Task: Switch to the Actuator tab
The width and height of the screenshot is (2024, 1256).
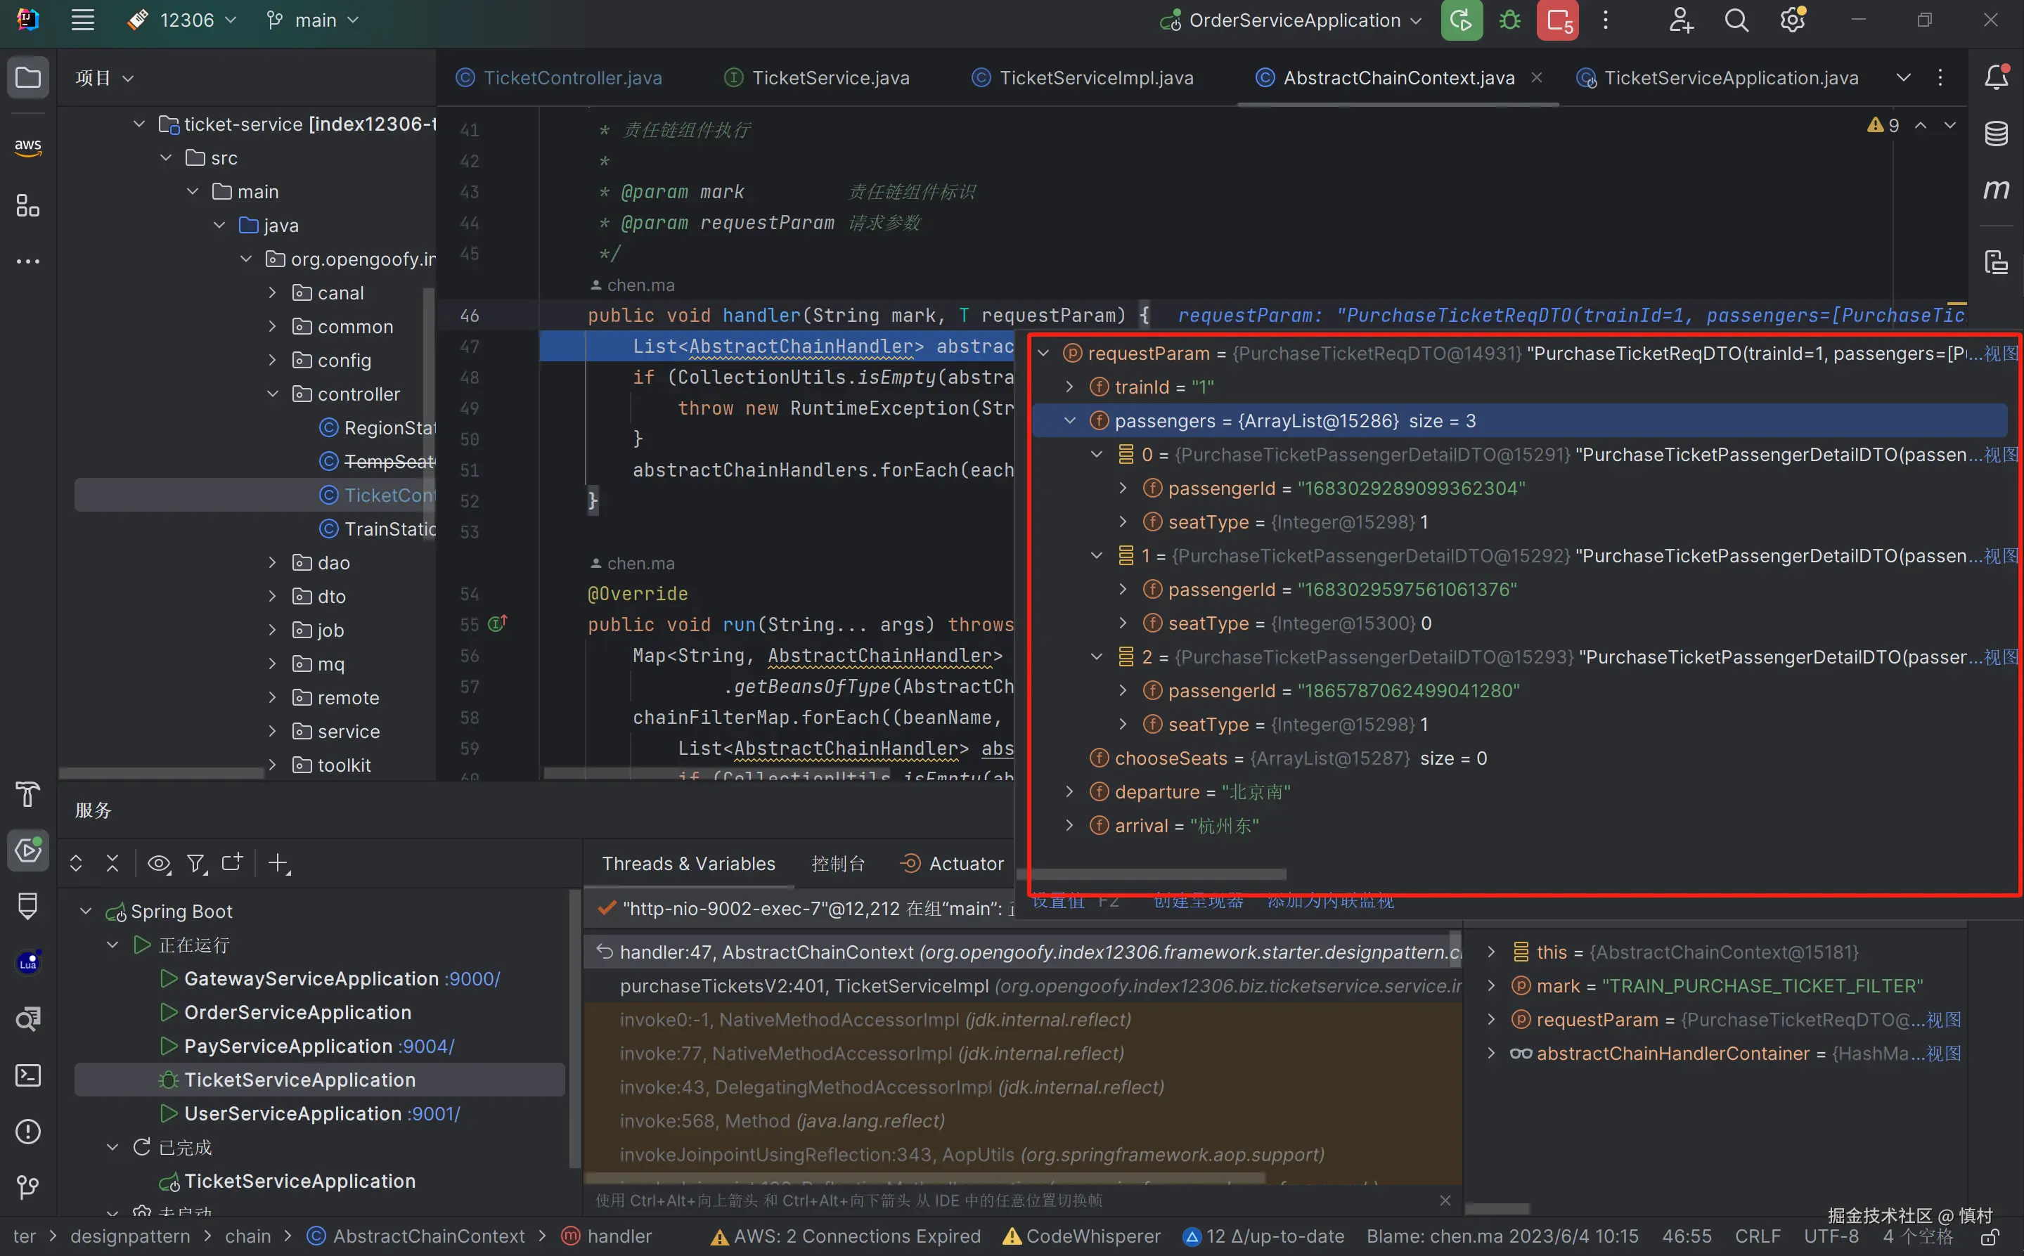Action: click(965, 864)
